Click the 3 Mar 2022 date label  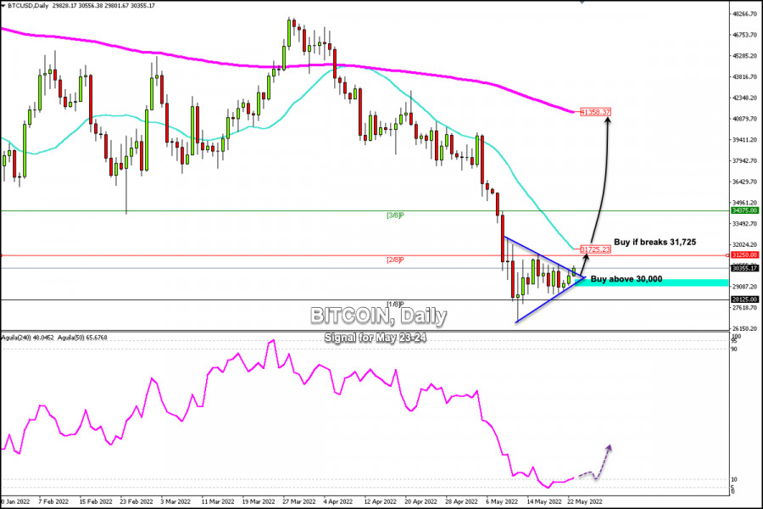175,501
